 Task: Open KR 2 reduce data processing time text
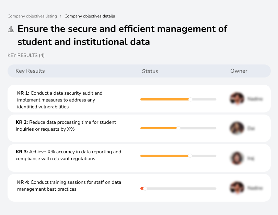(66, 126)
